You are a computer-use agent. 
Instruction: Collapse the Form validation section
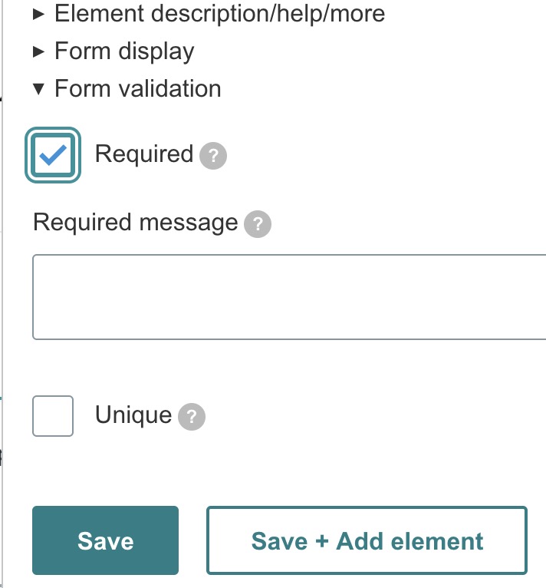pyautogui.click(x=138, y=89)
